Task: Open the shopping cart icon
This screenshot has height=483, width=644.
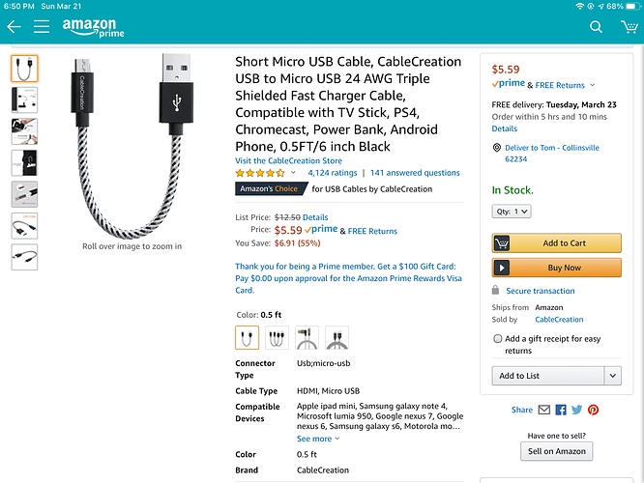Action: click(x=628, y=26)
